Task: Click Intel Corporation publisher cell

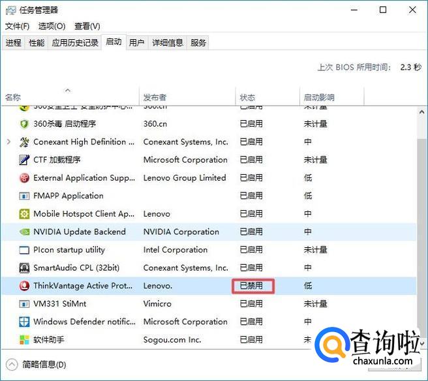Action: point(176,250)
